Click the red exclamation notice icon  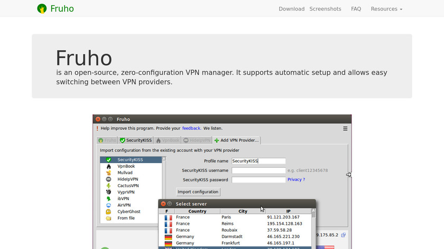click(x=97, y=128)
